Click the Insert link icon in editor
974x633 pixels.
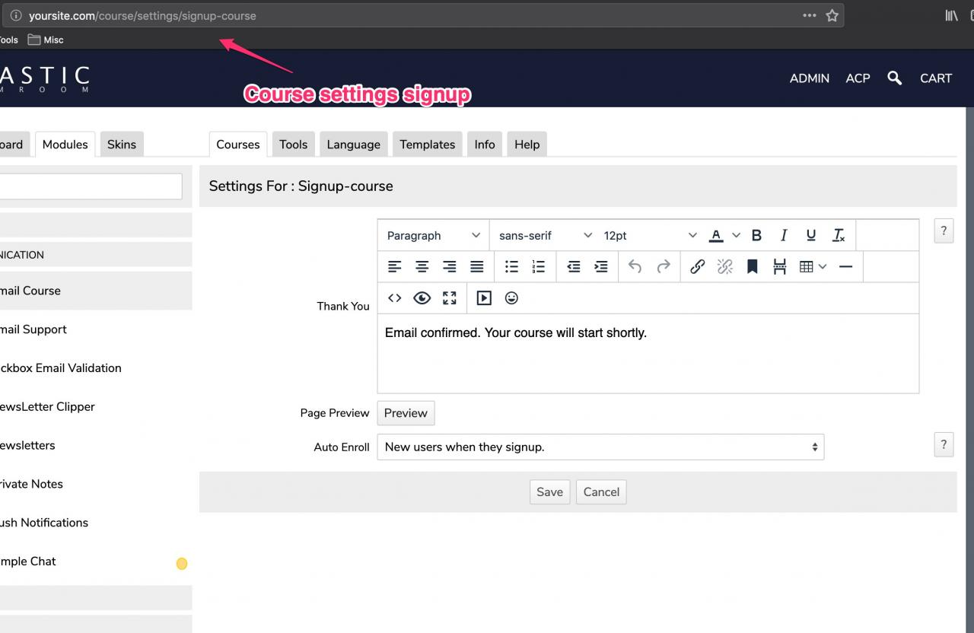(x=697, y=266)
